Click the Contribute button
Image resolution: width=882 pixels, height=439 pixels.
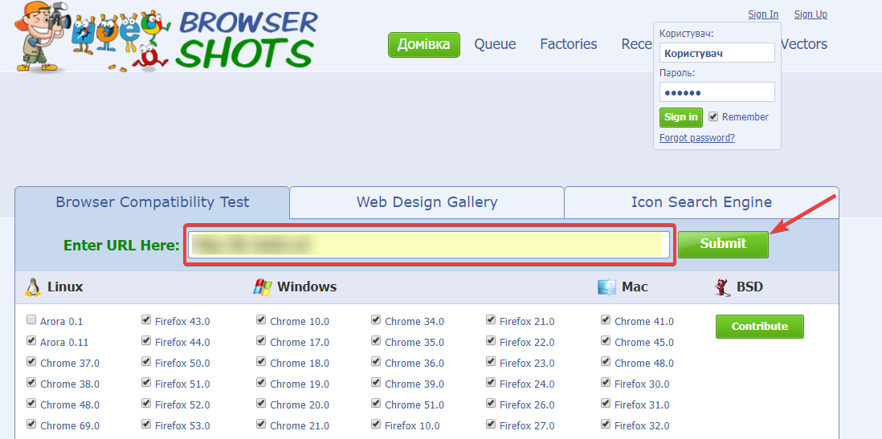click(x=759, y=327)
